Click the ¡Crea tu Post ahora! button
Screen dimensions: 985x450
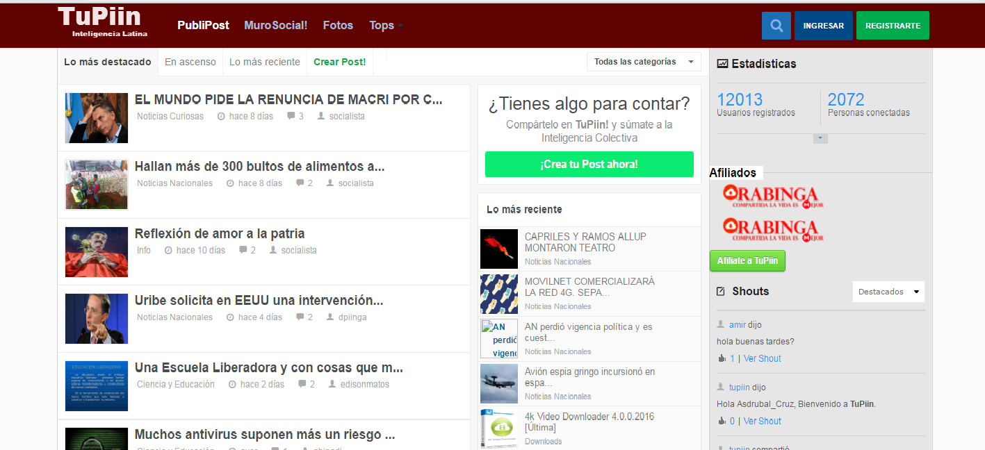pos(589,164)
